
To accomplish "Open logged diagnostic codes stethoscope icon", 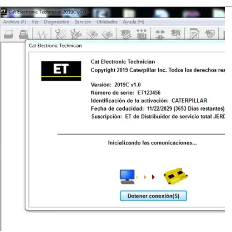I will pyautogui.click(x=76, y=34).
